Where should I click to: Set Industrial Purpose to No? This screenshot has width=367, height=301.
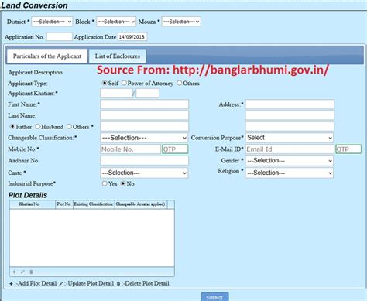123,183
